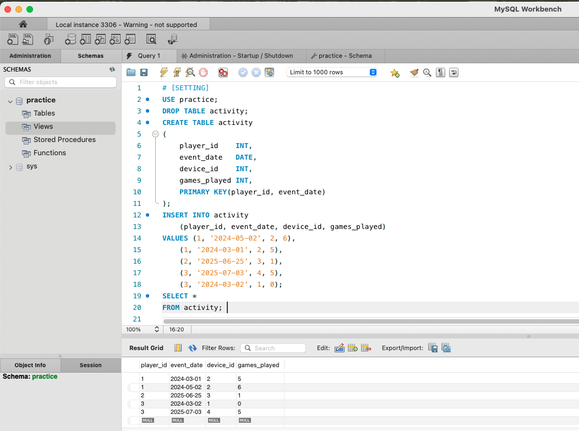
Task: Click the Beautify query broom icon
Action: coord(414,73)
